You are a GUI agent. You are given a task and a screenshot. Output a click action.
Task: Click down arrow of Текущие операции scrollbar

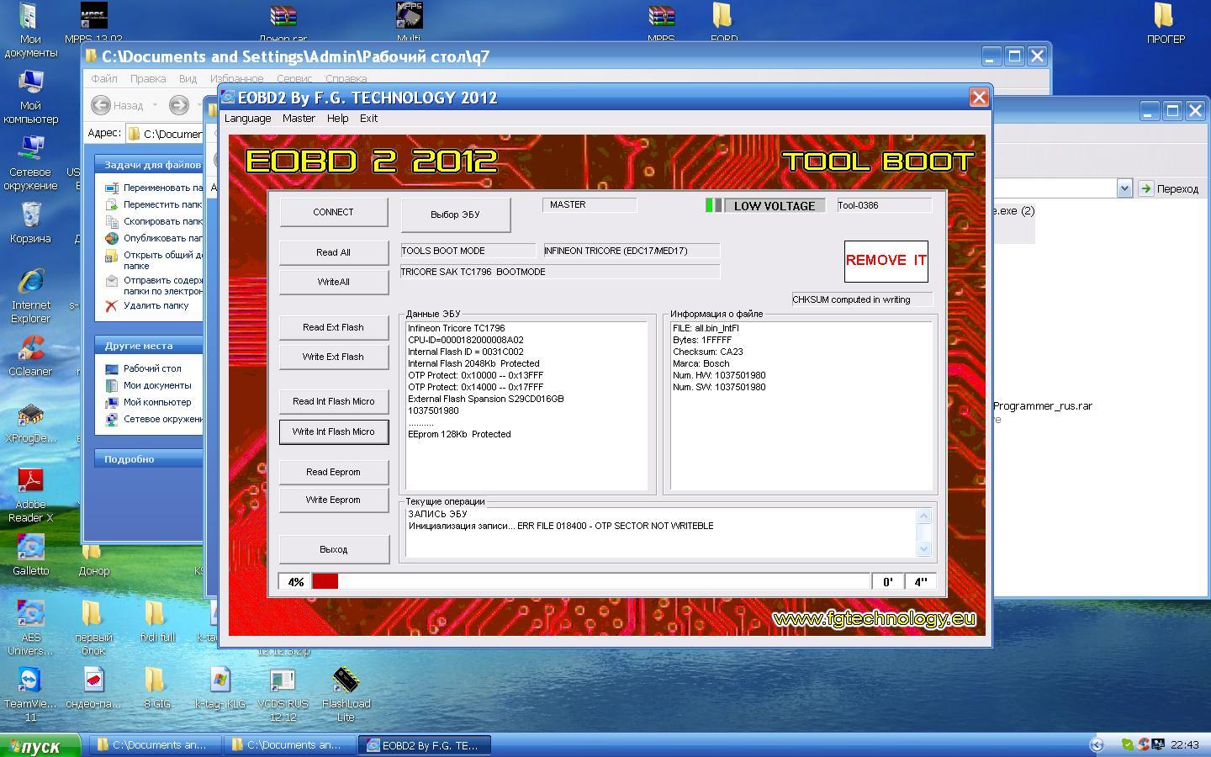(923, 548)
